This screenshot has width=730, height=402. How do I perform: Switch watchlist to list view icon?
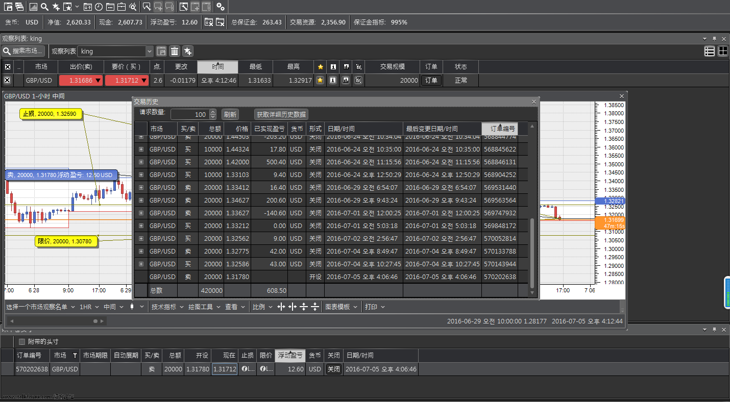click(710, 51)
